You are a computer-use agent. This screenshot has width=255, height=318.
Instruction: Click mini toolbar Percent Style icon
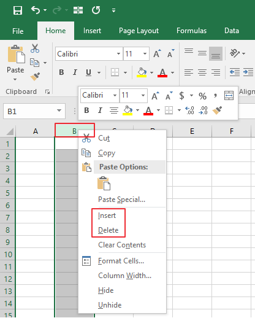pyautogui.click(x=202, y=96)
